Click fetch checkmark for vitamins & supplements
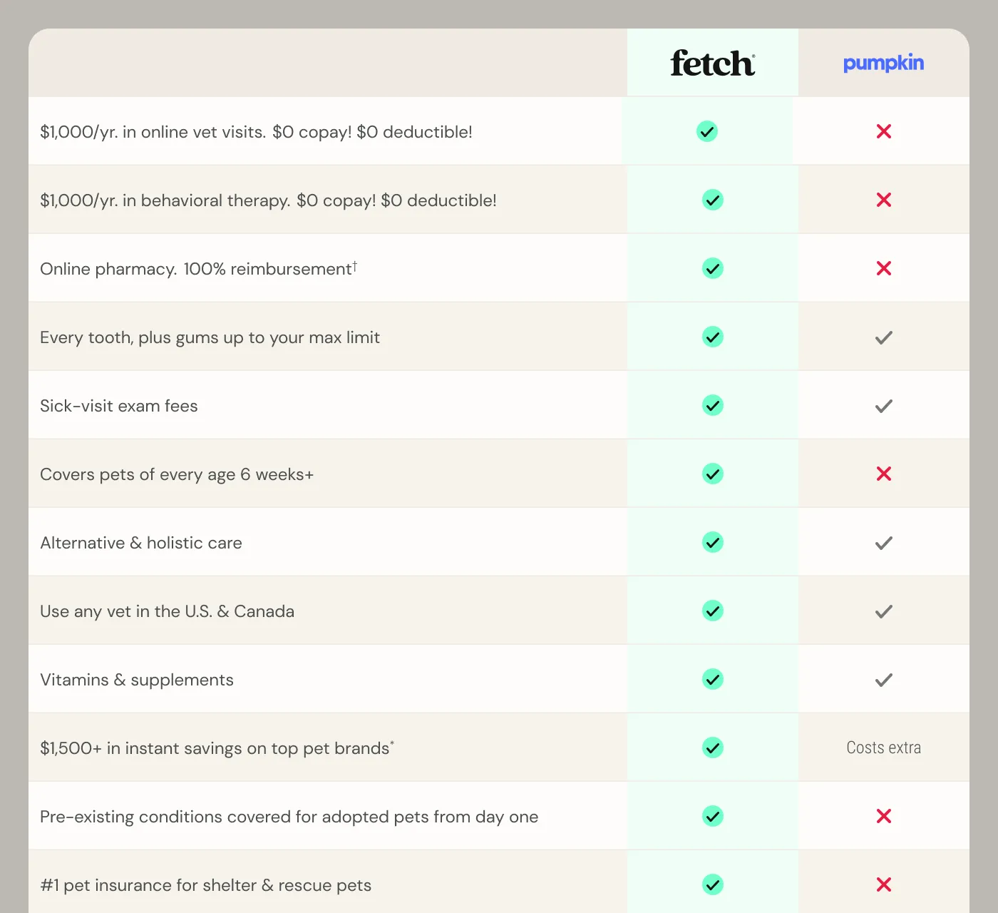Screen dimensions: 998x913 click(x=713, y=679)
